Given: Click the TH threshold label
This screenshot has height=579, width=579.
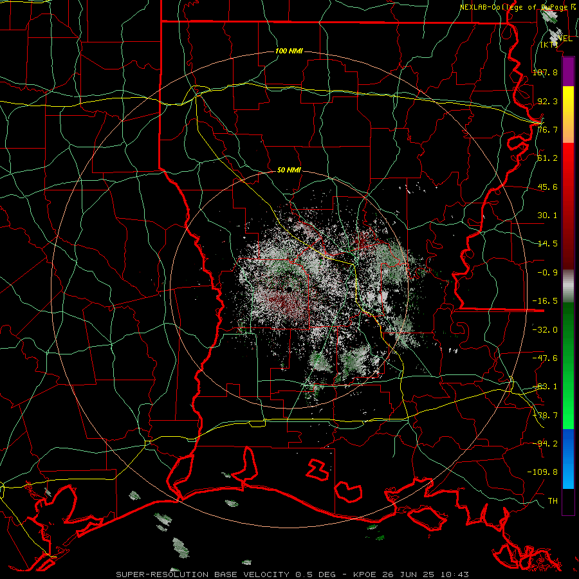Looking at the screenshot, I should point(553,501).
